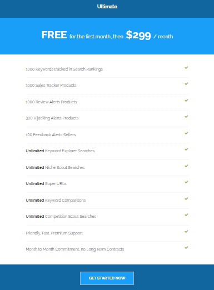Click the $299 price text
Image resolution: width=214 pixels, height=290 pixels.
point(138,35)
